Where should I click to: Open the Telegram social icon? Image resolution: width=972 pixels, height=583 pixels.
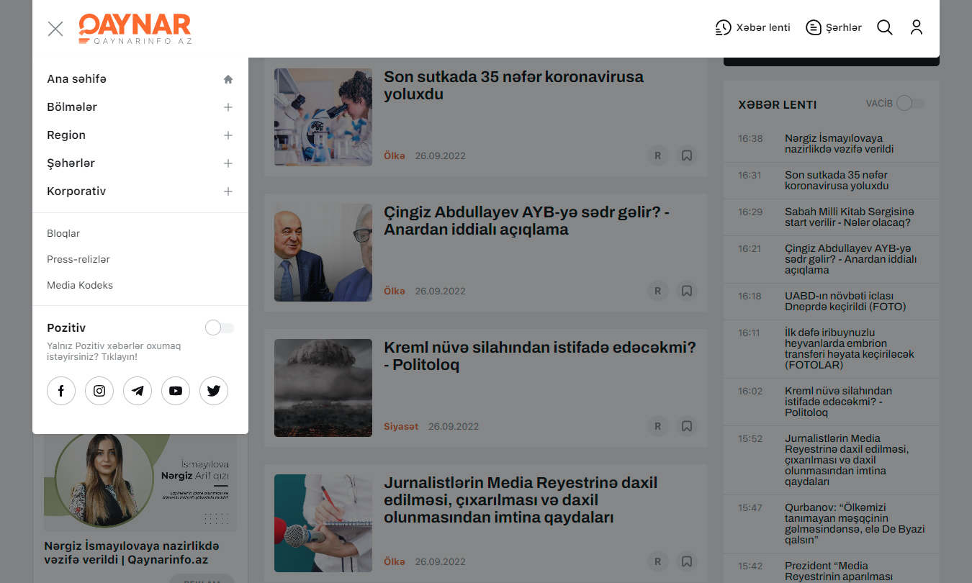click(138, 391)
